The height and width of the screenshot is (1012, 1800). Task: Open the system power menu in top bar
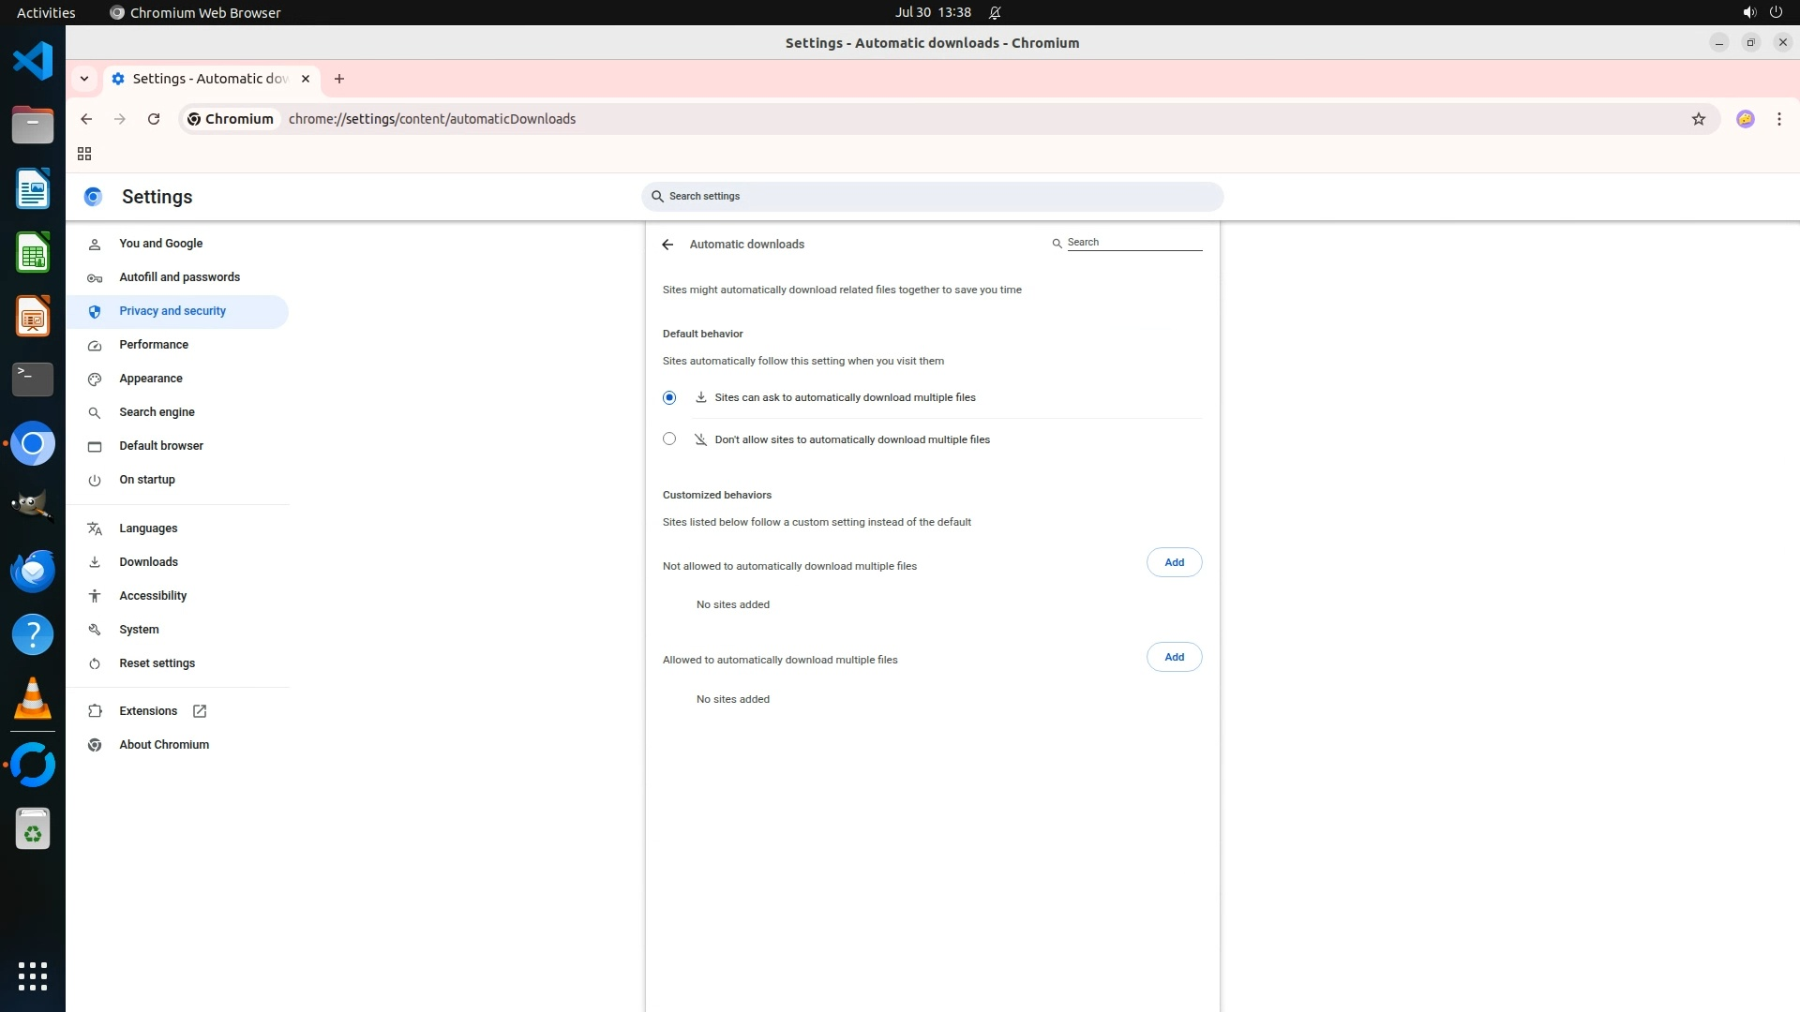[1775, 12]
